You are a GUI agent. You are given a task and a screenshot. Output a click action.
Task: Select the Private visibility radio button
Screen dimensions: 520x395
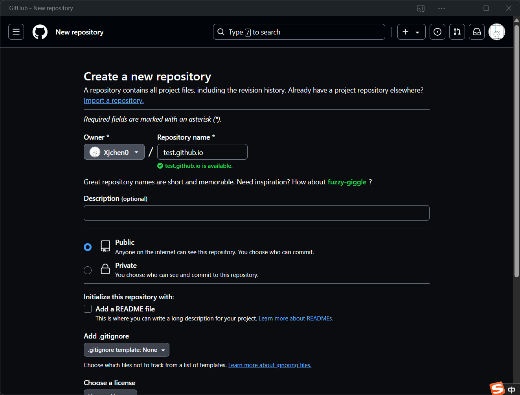click(x=88, y=270)
